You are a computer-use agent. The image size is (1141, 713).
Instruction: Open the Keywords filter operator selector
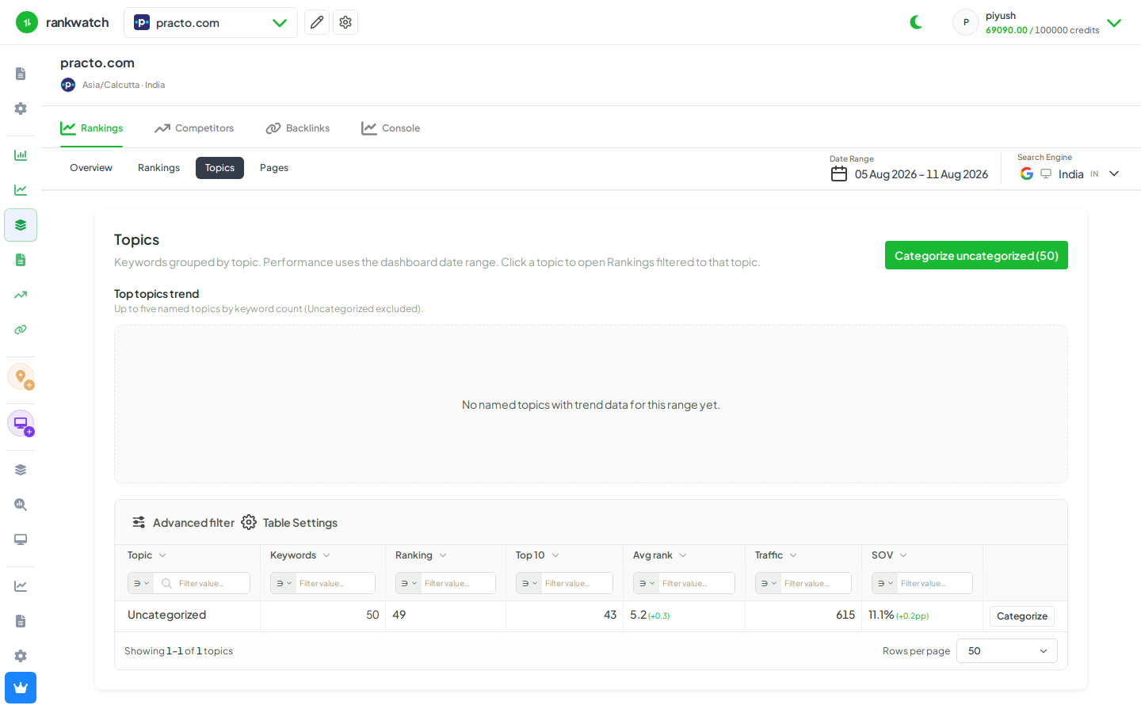[x=284, y=583]
